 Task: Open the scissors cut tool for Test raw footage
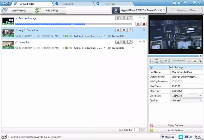pyautogui.click(x=124, y=18)
